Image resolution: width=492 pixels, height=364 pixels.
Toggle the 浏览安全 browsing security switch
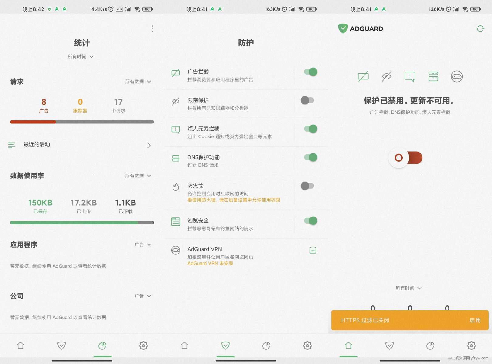click(310, 221)
